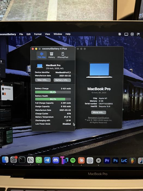Click the Battery Charge 56,4% bar
This screenshot has height=191, width=143.
[53, 92]
